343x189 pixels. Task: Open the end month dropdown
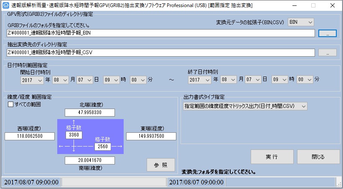coord(229,80)
